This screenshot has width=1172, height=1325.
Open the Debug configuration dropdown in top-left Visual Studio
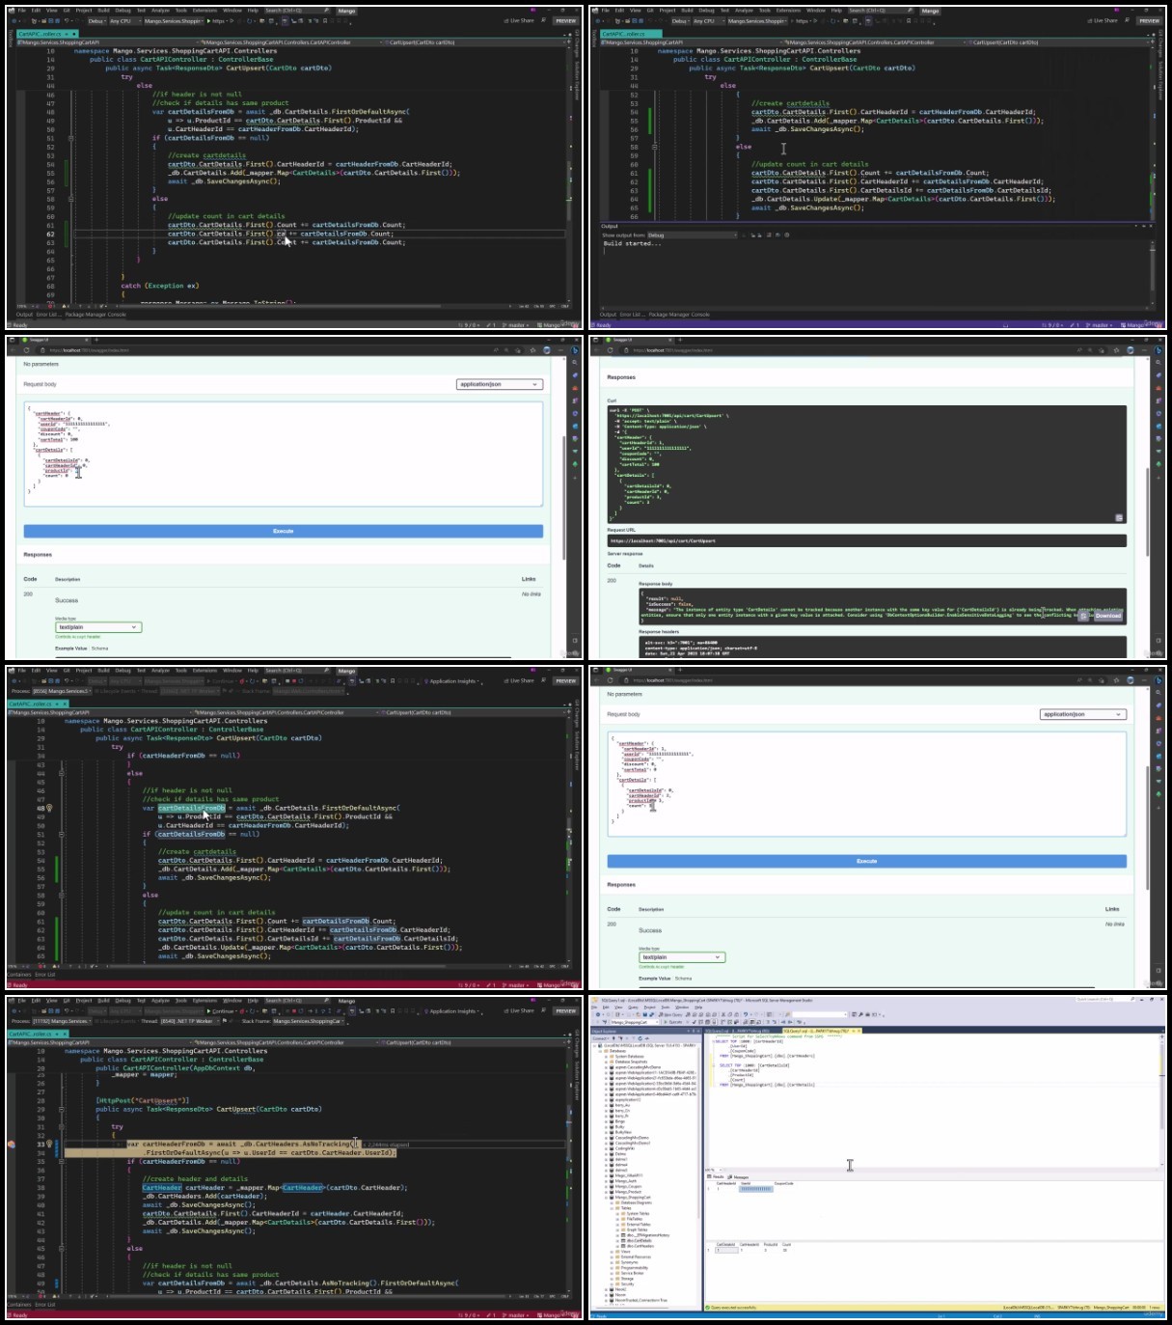(x=96, y=20)
